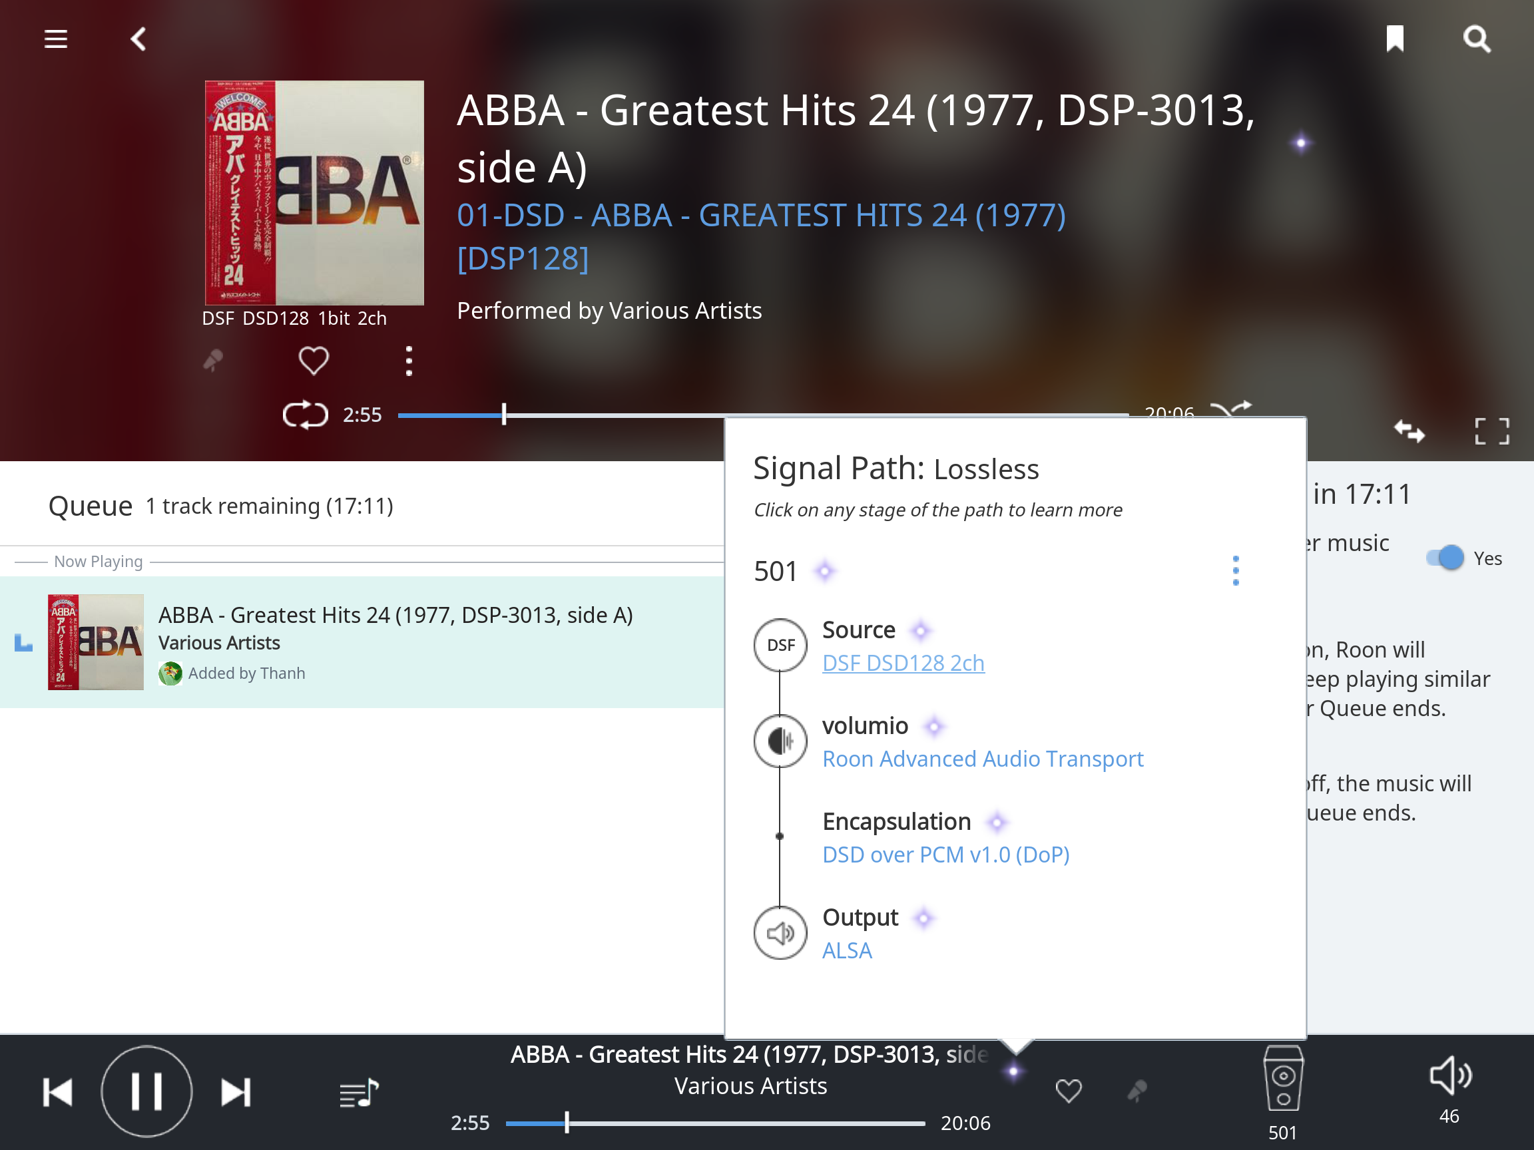1534x1150 pixels.
Task: Click the volumio transport circle icon
Action: 780,741
